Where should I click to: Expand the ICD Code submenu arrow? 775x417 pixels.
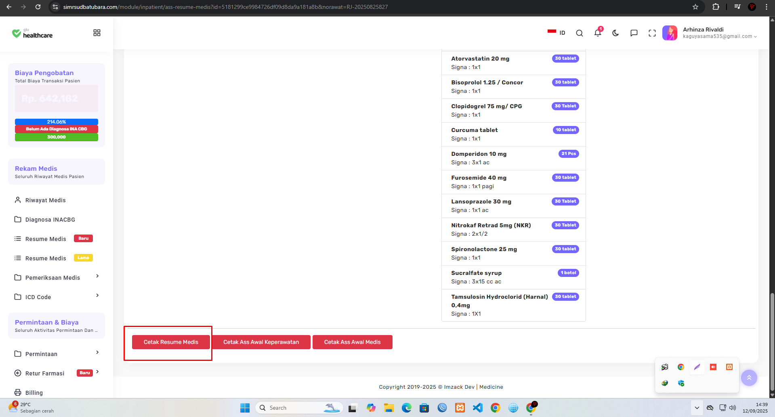pos(97,295)
